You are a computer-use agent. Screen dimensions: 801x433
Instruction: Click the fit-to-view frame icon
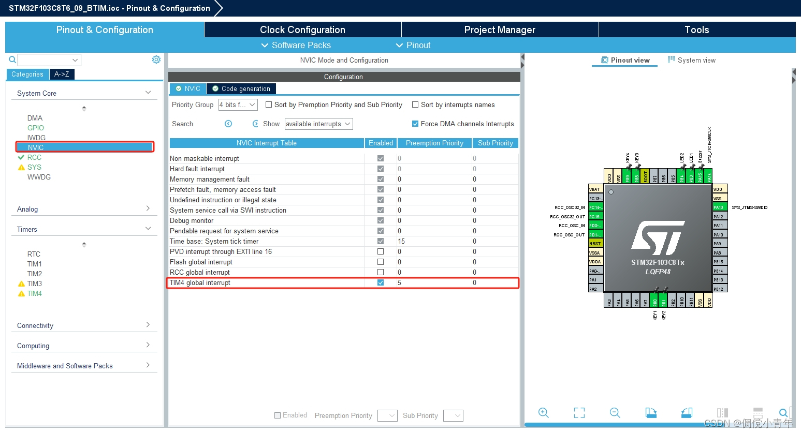point(579,412)
